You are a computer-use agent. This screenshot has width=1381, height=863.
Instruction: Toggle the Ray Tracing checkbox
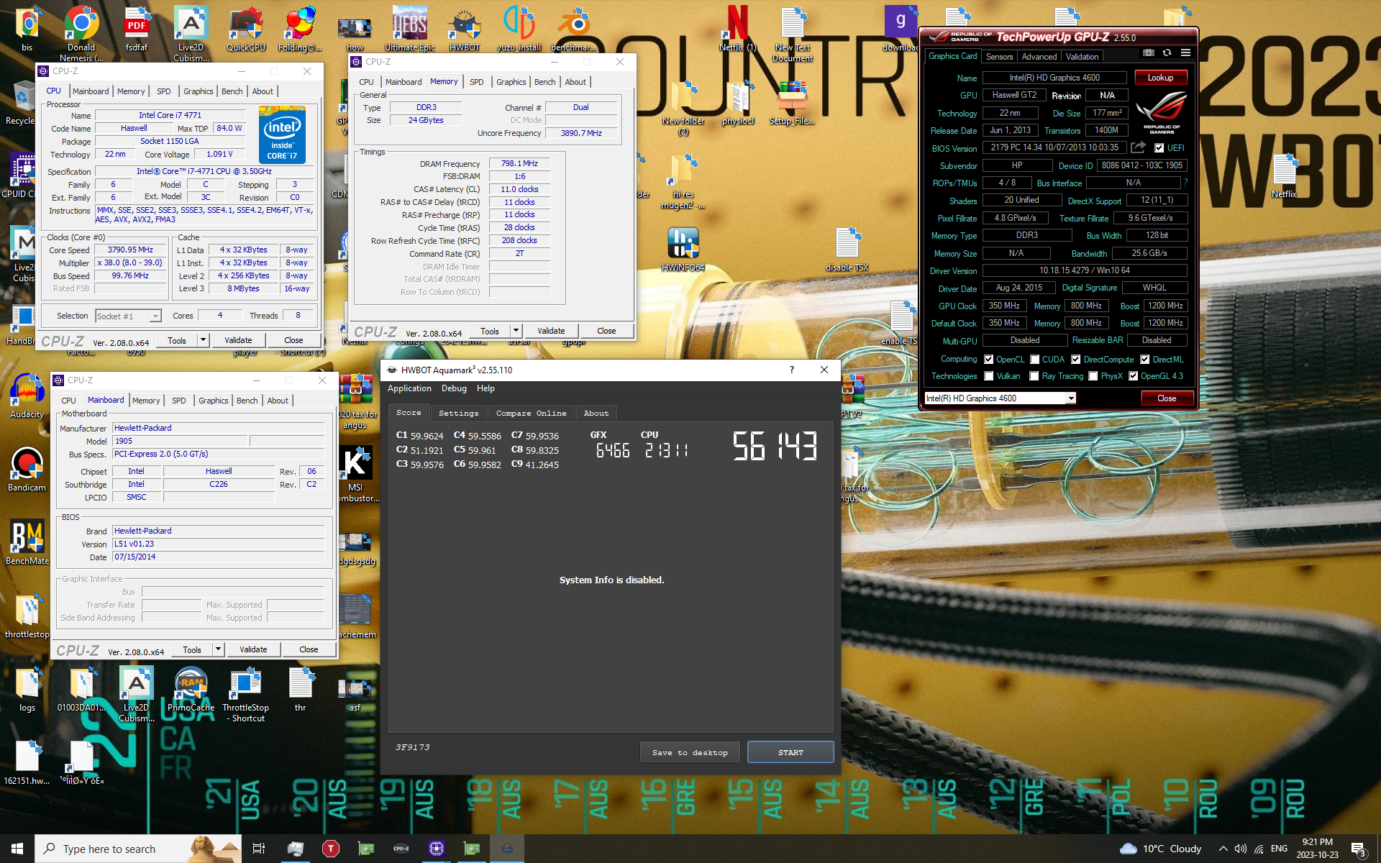pos(1034,376)
